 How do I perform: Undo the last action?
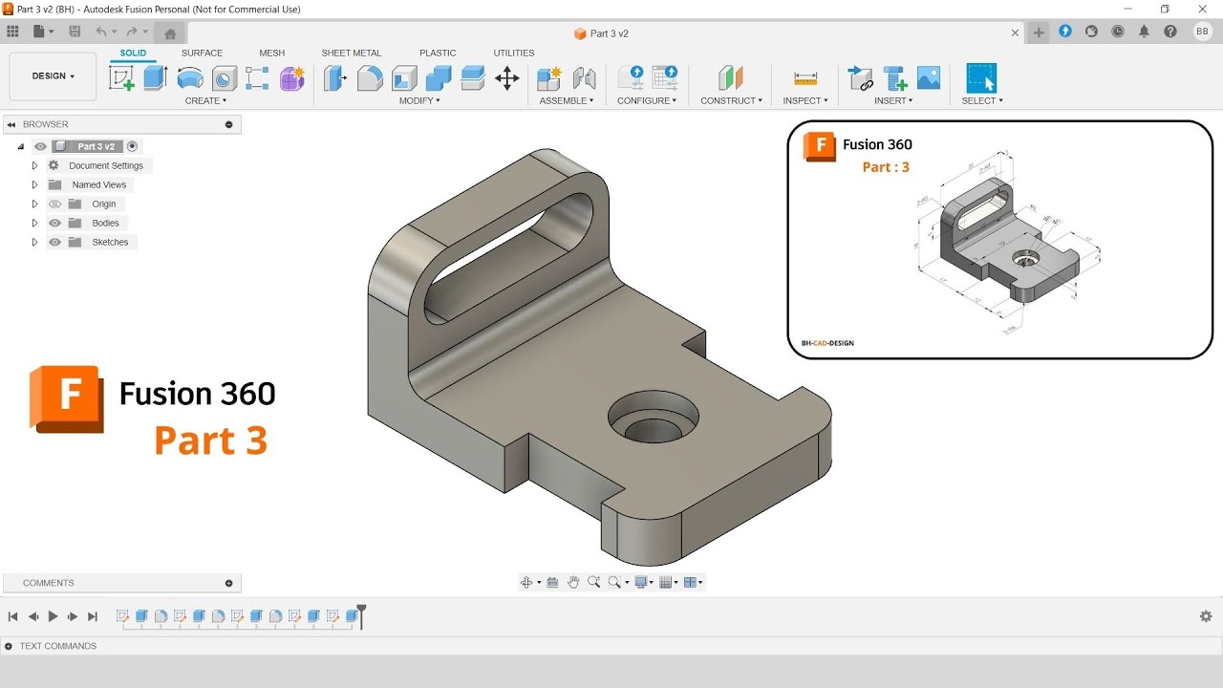[x=101, y=32]
